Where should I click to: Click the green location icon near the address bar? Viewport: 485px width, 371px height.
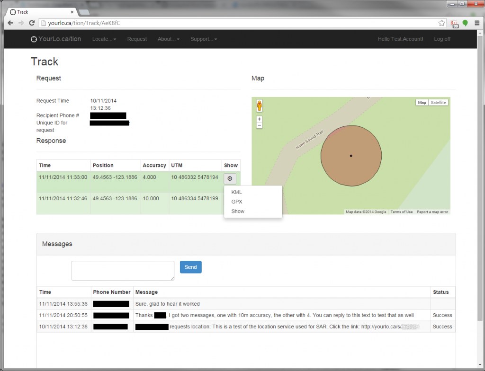tap(465, 23)
